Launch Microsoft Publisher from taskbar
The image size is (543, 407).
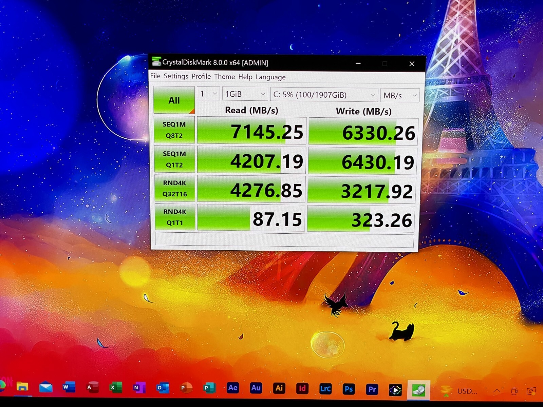pos(209,388)
